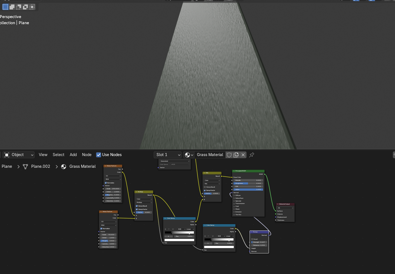Toggle the fake user shield icon
The width and height of the screenshot is (395, 274).
[229, 155]
